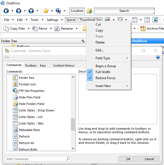Select the Hide Files Field command icon
This screenshot has height=165, width=164.
coord(15,97)
